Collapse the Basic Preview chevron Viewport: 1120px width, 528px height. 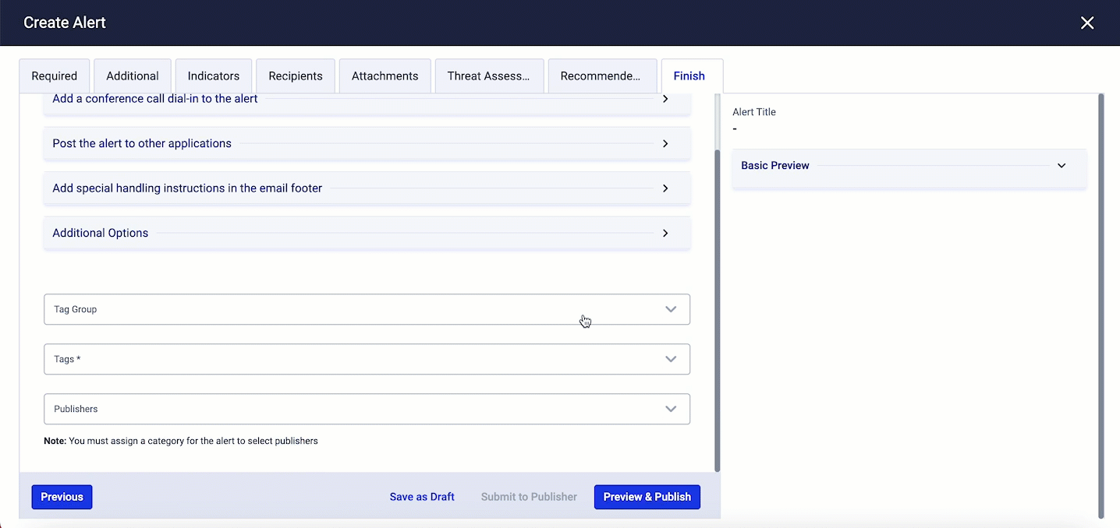pyautogui.click(x=1061, y=166)
